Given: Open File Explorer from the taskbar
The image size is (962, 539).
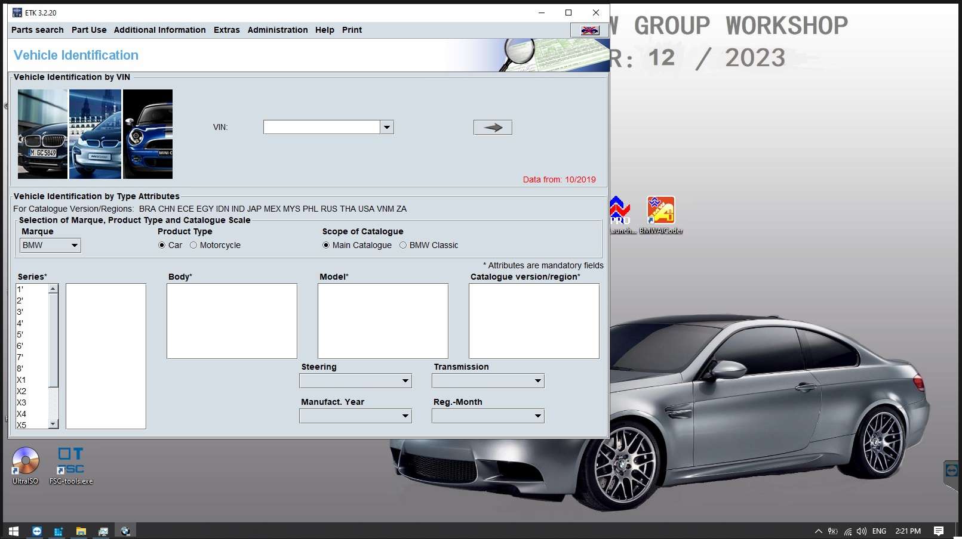Looking at the screenshot, I should point(81,531).
